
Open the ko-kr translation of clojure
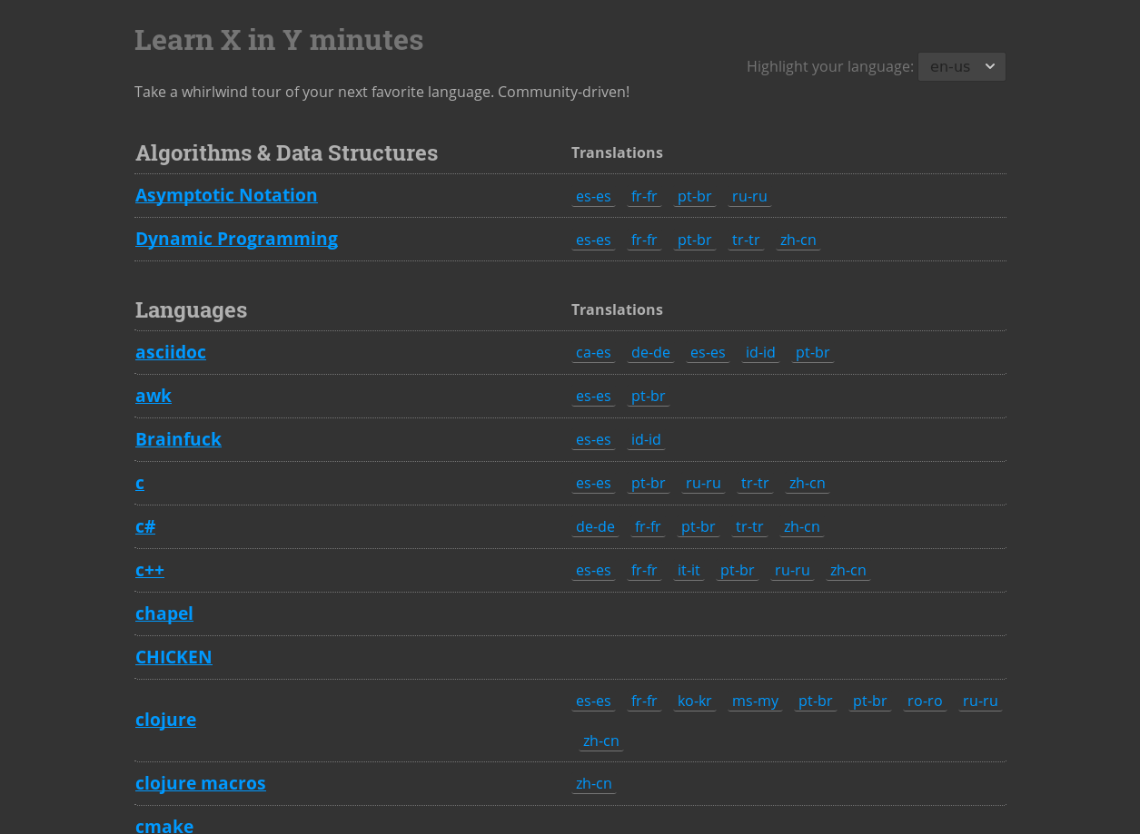tap(694, 701)
